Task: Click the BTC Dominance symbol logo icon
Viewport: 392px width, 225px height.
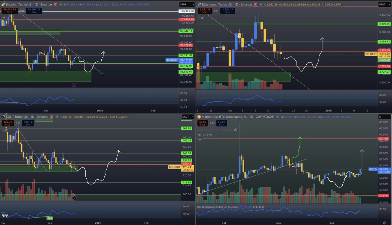Action: coord(199,117)
